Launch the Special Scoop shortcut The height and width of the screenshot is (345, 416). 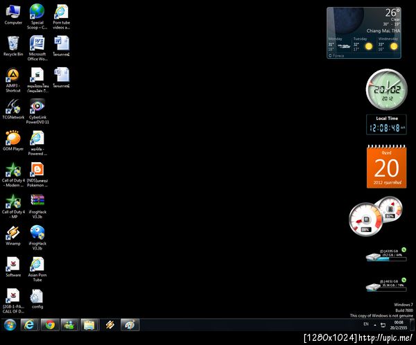[37, 17]
